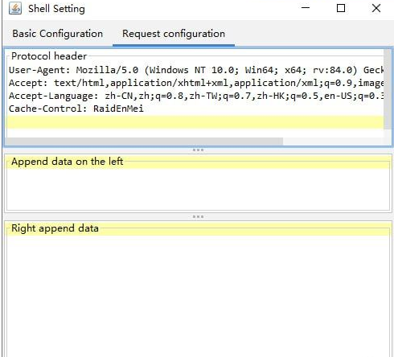The height and width of the screenshot is (357, 394).
Task: Click divider handle above Right append data
Action: [198, 216]
